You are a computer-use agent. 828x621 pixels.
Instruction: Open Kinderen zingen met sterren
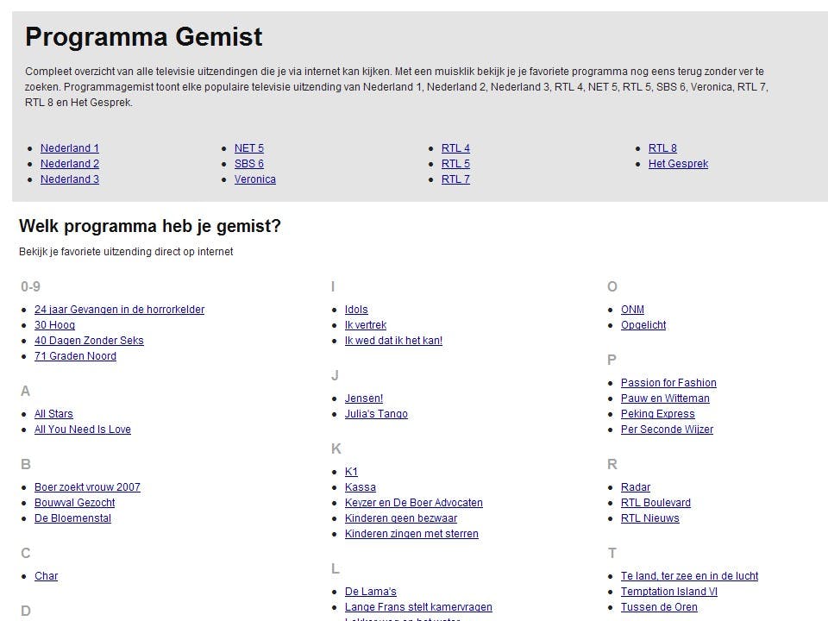(411, 534)
